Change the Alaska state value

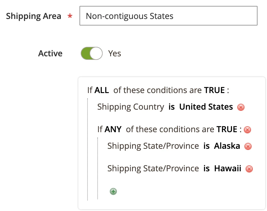227,146
